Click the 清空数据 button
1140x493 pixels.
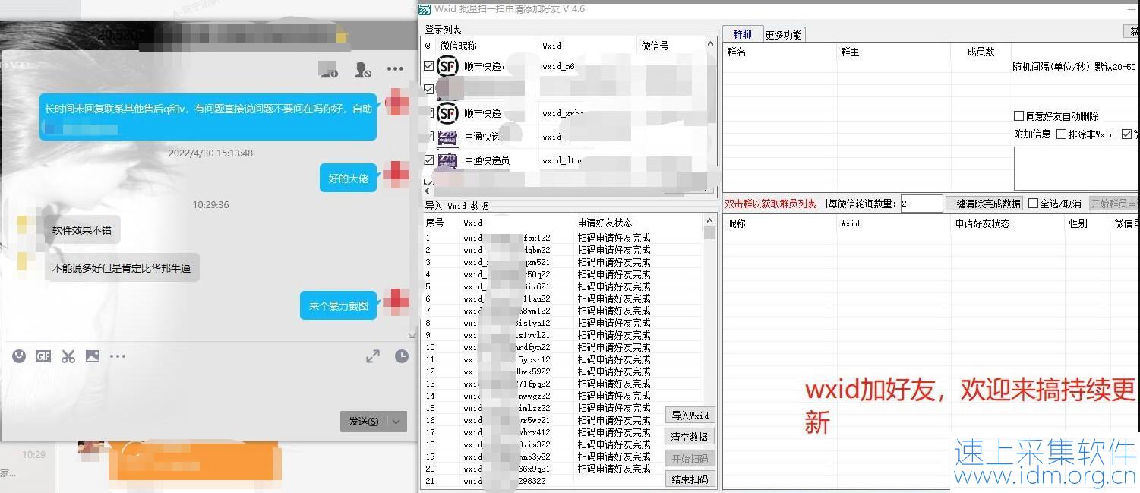pos(690,437)
